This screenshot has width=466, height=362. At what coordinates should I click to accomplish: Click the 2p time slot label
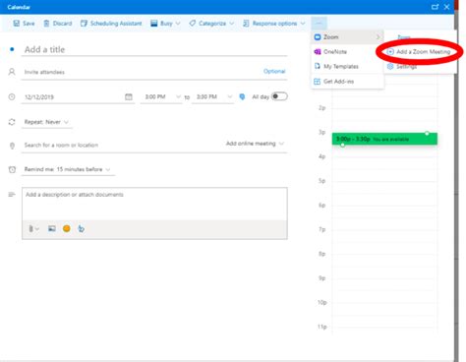click(x=321, y=107)
